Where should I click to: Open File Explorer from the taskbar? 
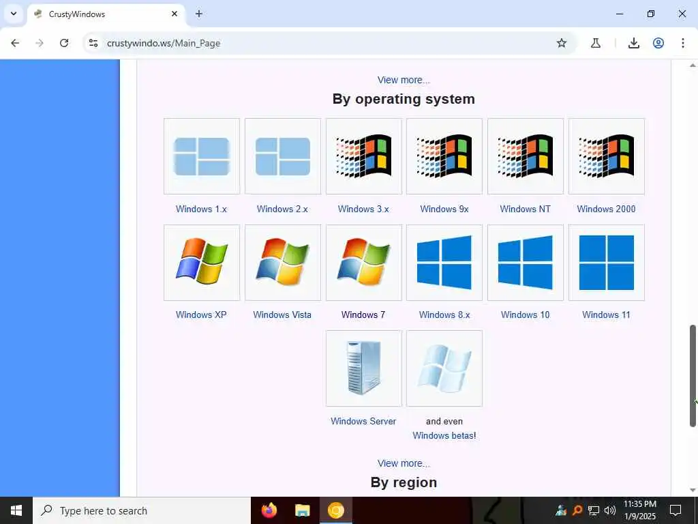coord(302,510)
